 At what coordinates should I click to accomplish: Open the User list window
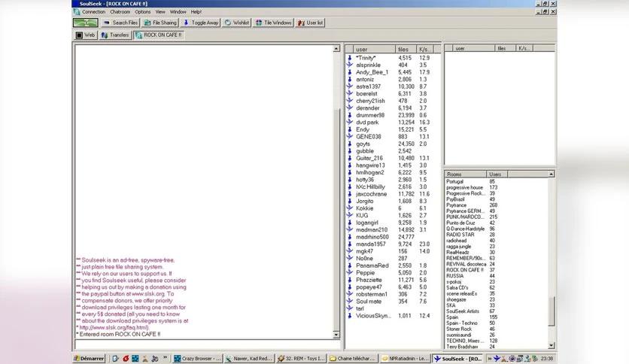tap(311, 23)
